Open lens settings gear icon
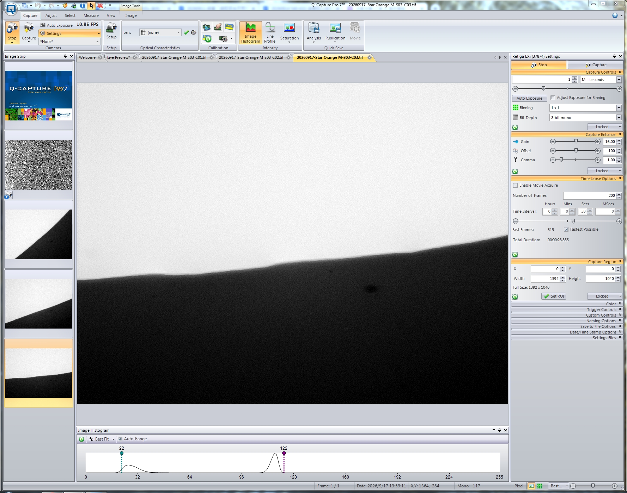Viewport: 627px width, 493px height. coord(194,32)
